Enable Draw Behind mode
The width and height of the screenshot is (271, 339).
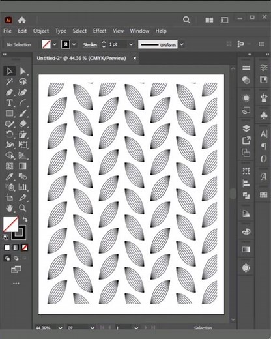pos(16,258)
